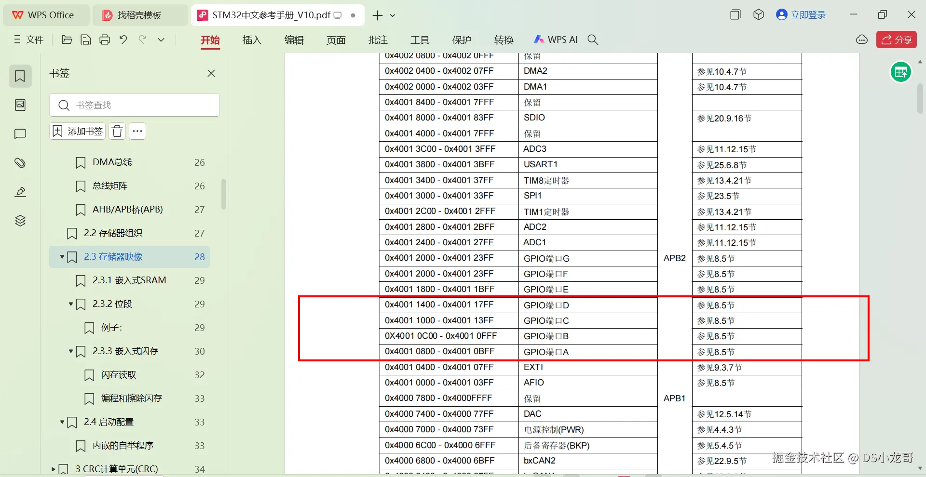926x477 pixels.
Task: Switch to the 页面 ribbon tab
Action: coord(336,40)
